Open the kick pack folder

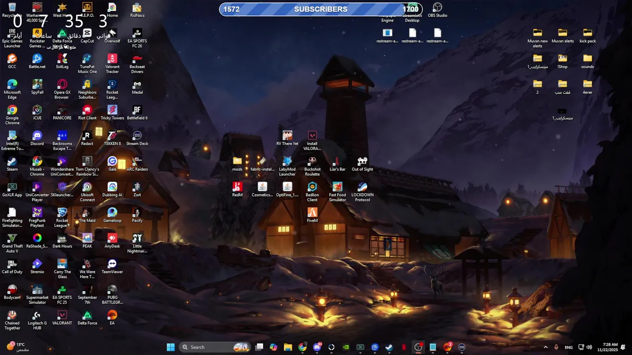[x=588, y=35]
